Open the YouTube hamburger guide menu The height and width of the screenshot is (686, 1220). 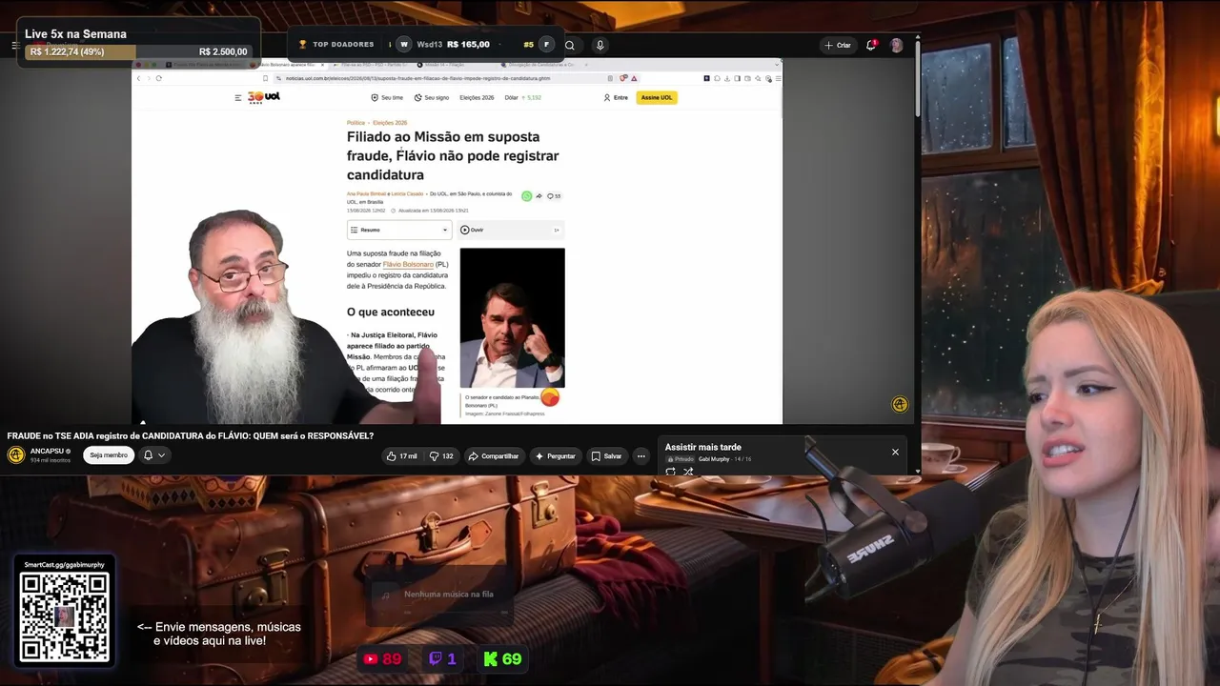(15, 45)
